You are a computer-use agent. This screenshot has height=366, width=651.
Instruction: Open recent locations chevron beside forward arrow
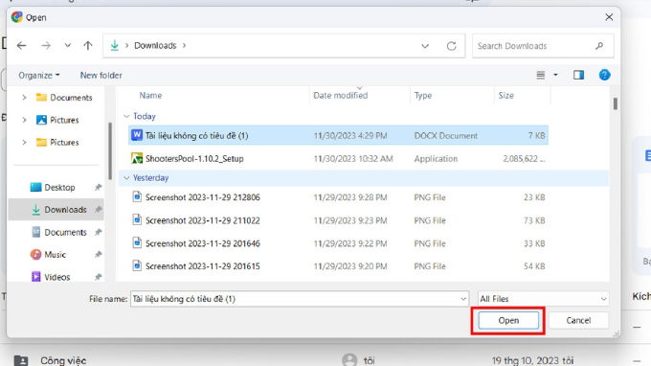click(x=67, y=46)
